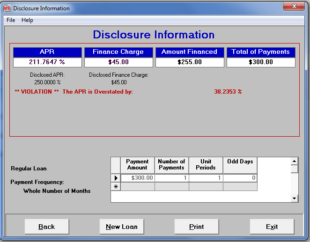The width and height of the screenshot is (310, 242).
Task: Click the grid scrollbar down arrow
Action: pyautogui.click(x=295, y=198)
